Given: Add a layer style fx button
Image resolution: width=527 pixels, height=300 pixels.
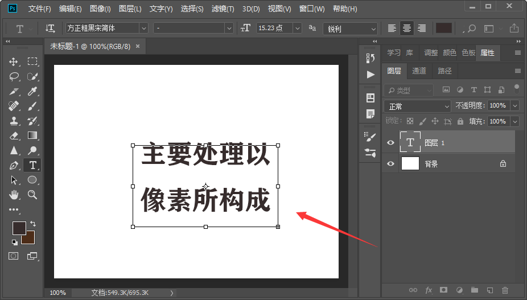Looking at the screenshot, I should pos(429,290).
